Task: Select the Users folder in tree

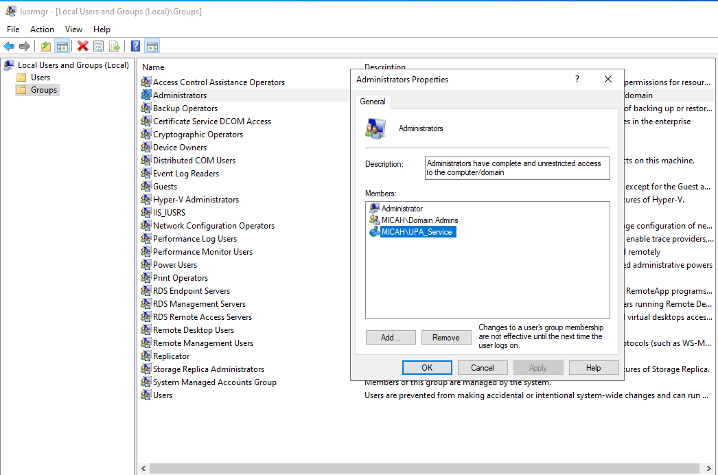Action: coord(40,78)
